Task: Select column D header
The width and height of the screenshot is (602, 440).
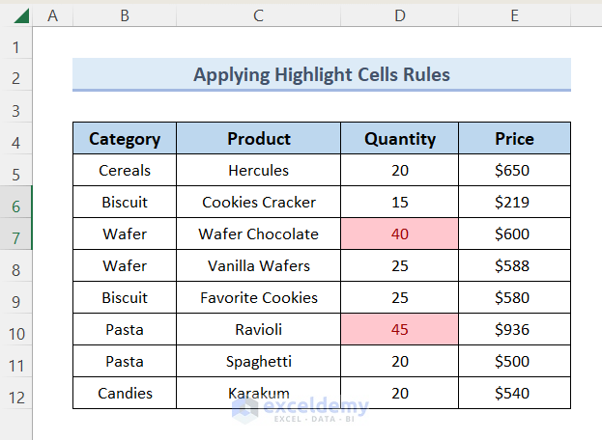Action: 400,15
